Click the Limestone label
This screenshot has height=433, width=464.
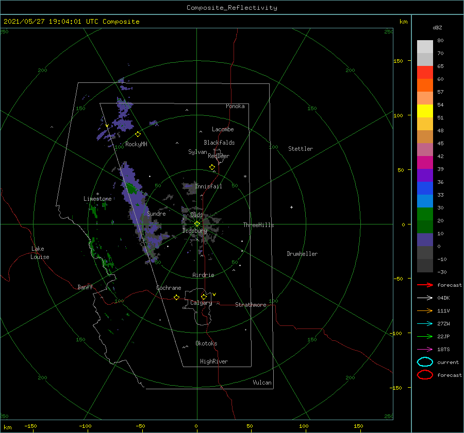pos(97,199)
